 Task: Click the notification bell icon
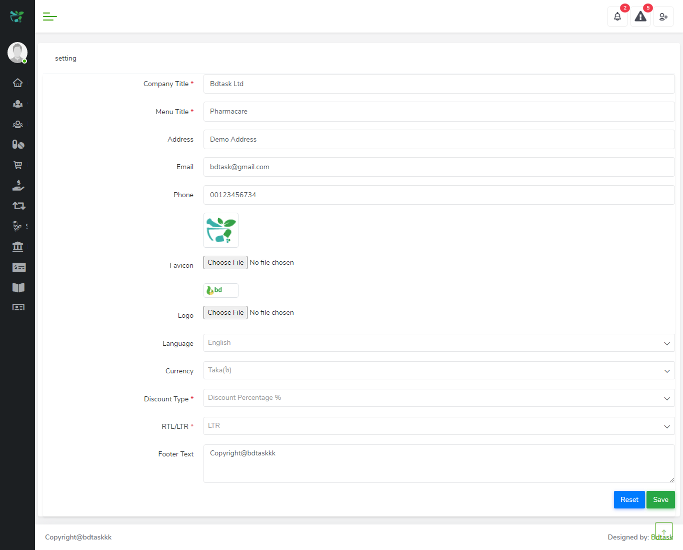pos(617,17)
